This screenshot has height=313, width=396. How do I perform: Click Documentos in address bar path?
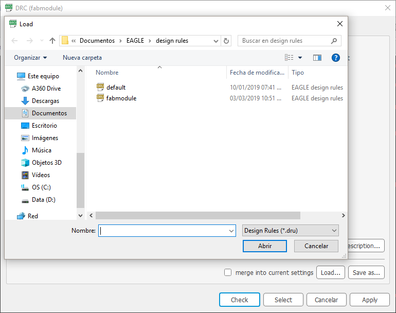[97, 41]
